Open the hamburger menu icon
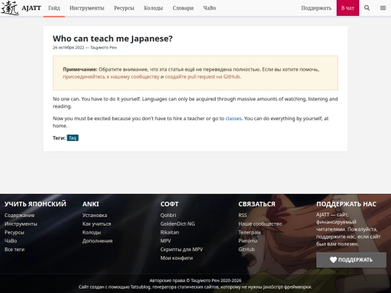The height and width of the screenshot is (293, 391). point(383,8)
